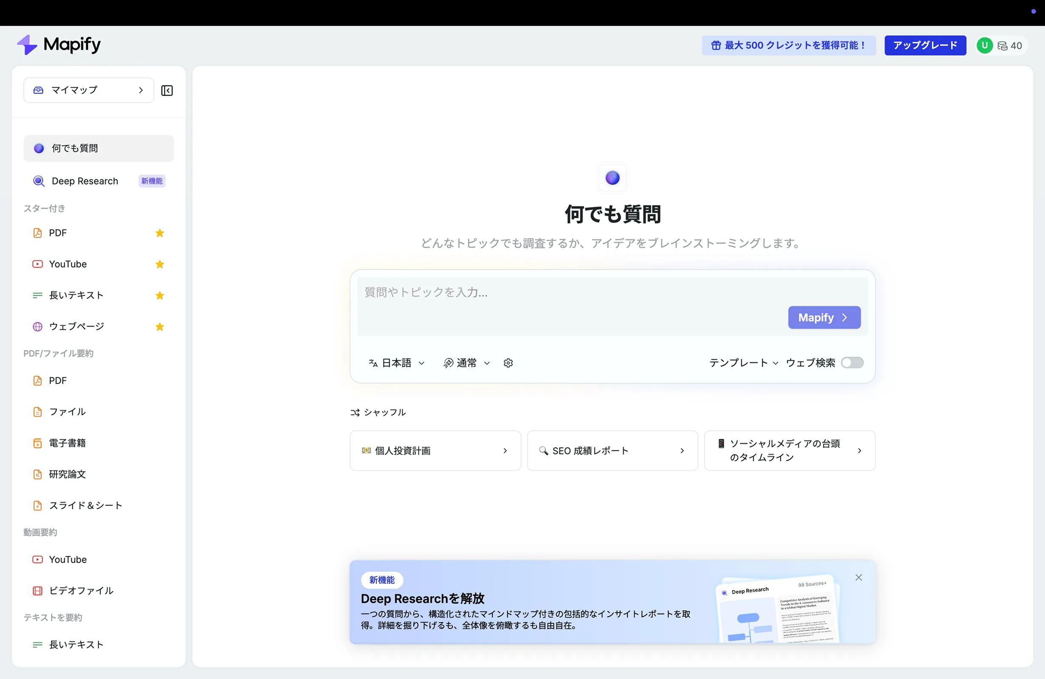The width and height of the screenshot is (1045, 679).
Task: Expand the テンプレート dropdown
Action: 743,363
